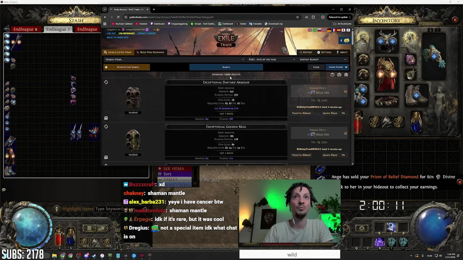The image size is (463, 260).
Task: Reload the trade page in the browser
Action: 118,17
